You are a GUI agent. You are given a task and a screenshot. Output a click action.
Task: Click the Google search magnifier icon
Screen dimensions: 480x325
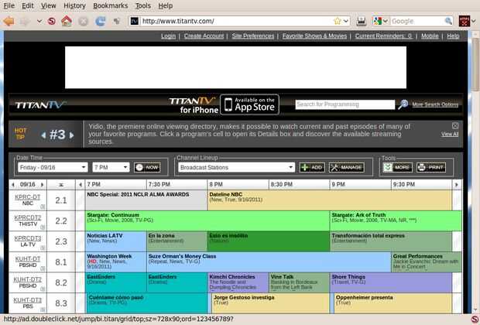(x=448, y=21)
